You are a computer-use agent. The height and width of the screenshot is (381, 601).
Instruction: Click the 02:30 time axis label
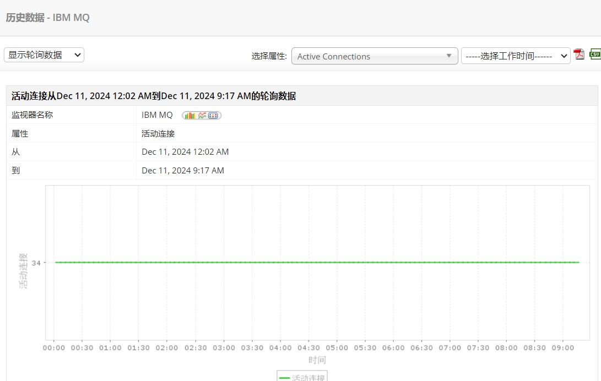pos(196,347)
